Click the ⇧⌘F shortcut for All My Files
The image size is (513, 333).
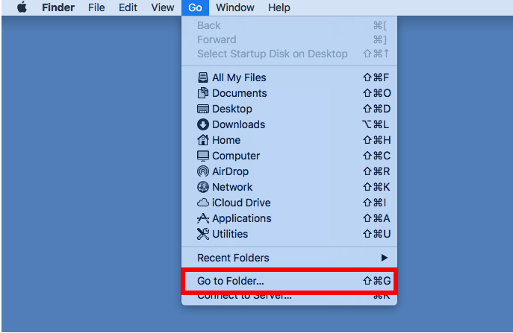(376, 77)
